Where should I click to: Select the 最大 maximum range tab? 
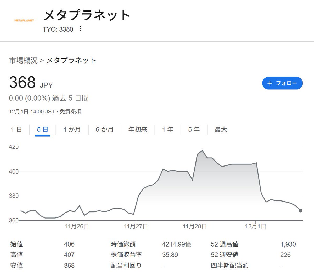click(x=221, y=129)
